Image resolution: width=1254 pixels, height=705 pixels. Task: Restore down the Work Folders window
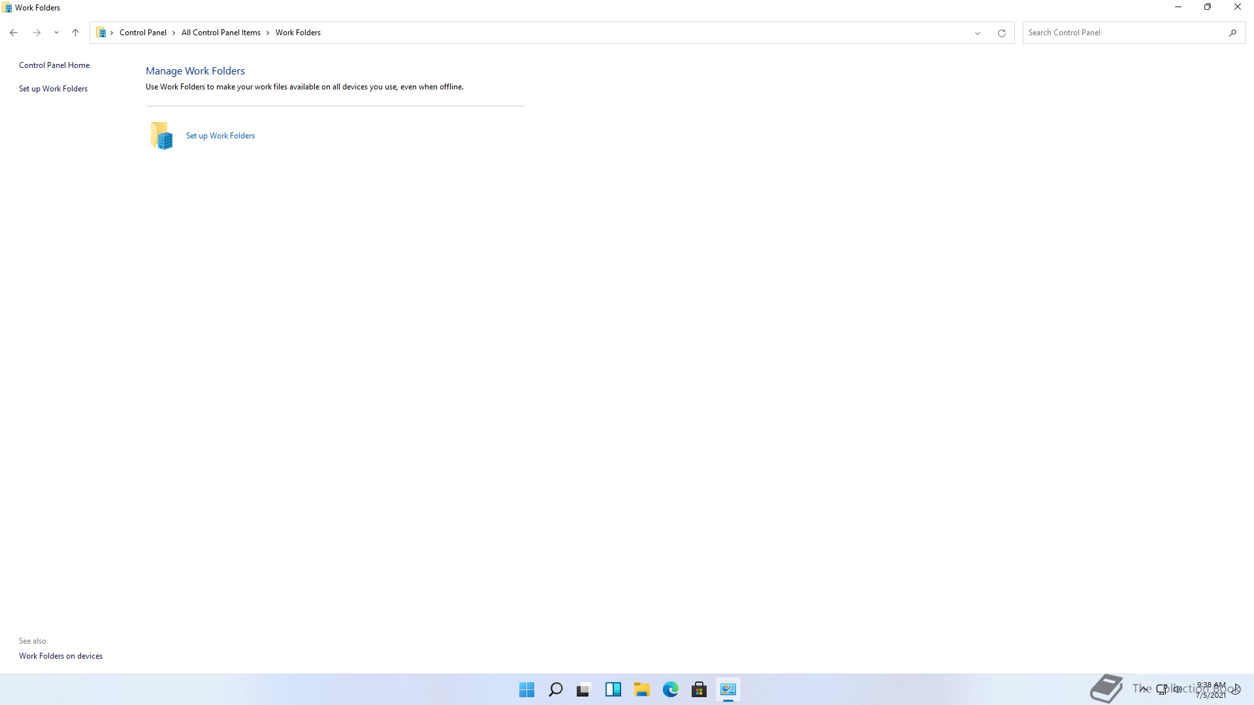coord(1208,7)
